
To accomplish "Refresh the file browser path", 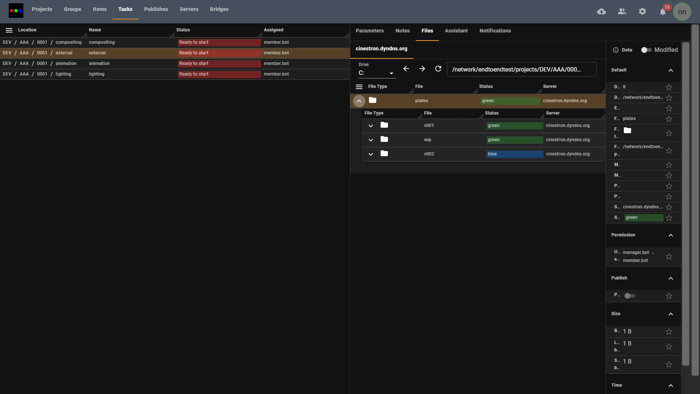I will [x=438, y=69].
